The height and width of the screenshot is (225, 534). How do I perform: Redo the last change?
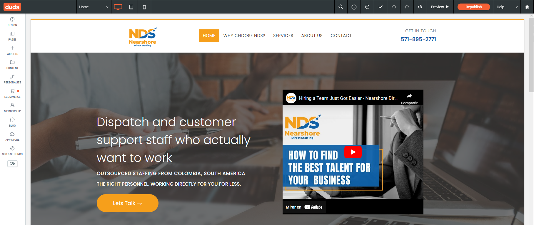(x=407, y=7)
